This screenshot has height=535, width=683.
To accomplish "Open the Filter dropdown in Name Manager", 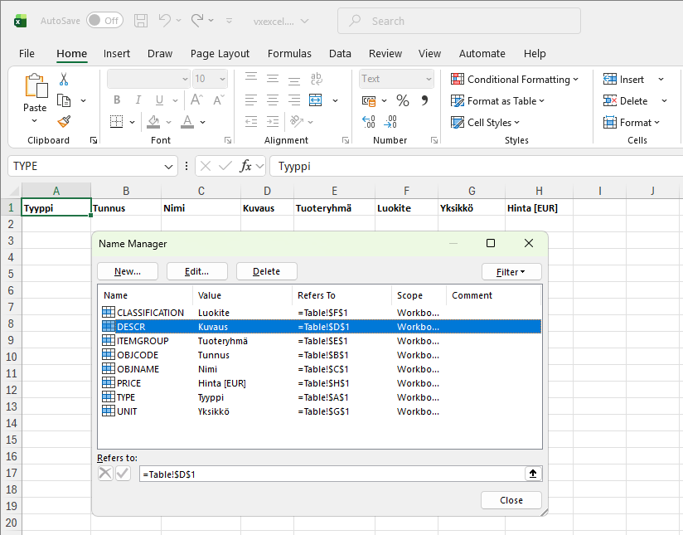I will (x=511, y=272).
